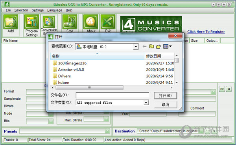Click the Year text field
This screenshot has width=236, height=145.
148,114
